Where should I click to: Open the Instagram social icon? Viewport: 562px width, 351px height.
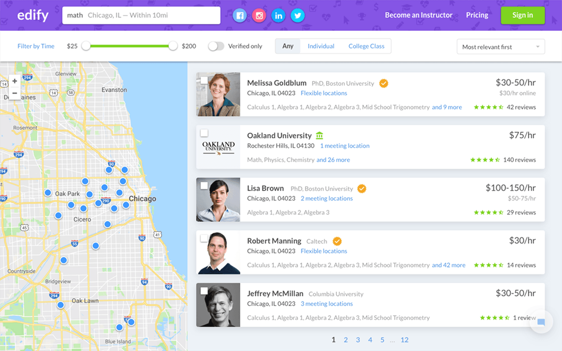259,16
